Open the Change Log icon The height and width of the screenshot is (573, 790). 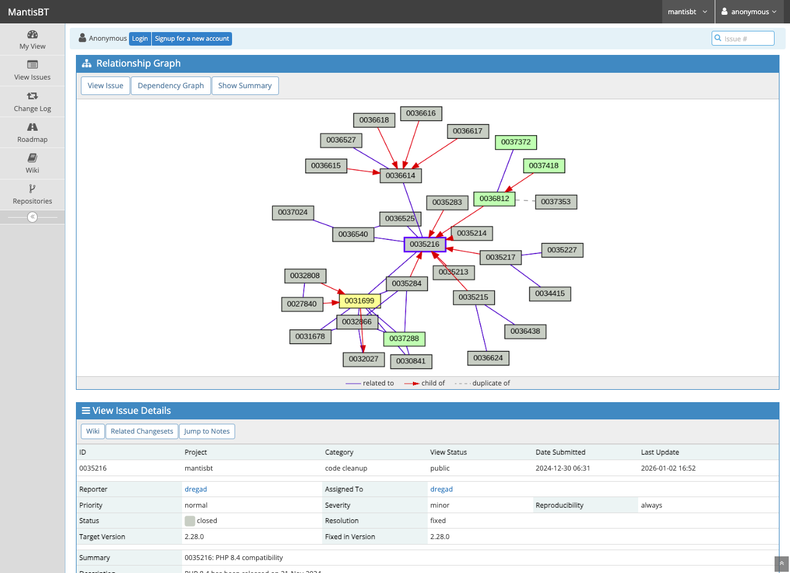pyautogui.click(x=33, y=96)
